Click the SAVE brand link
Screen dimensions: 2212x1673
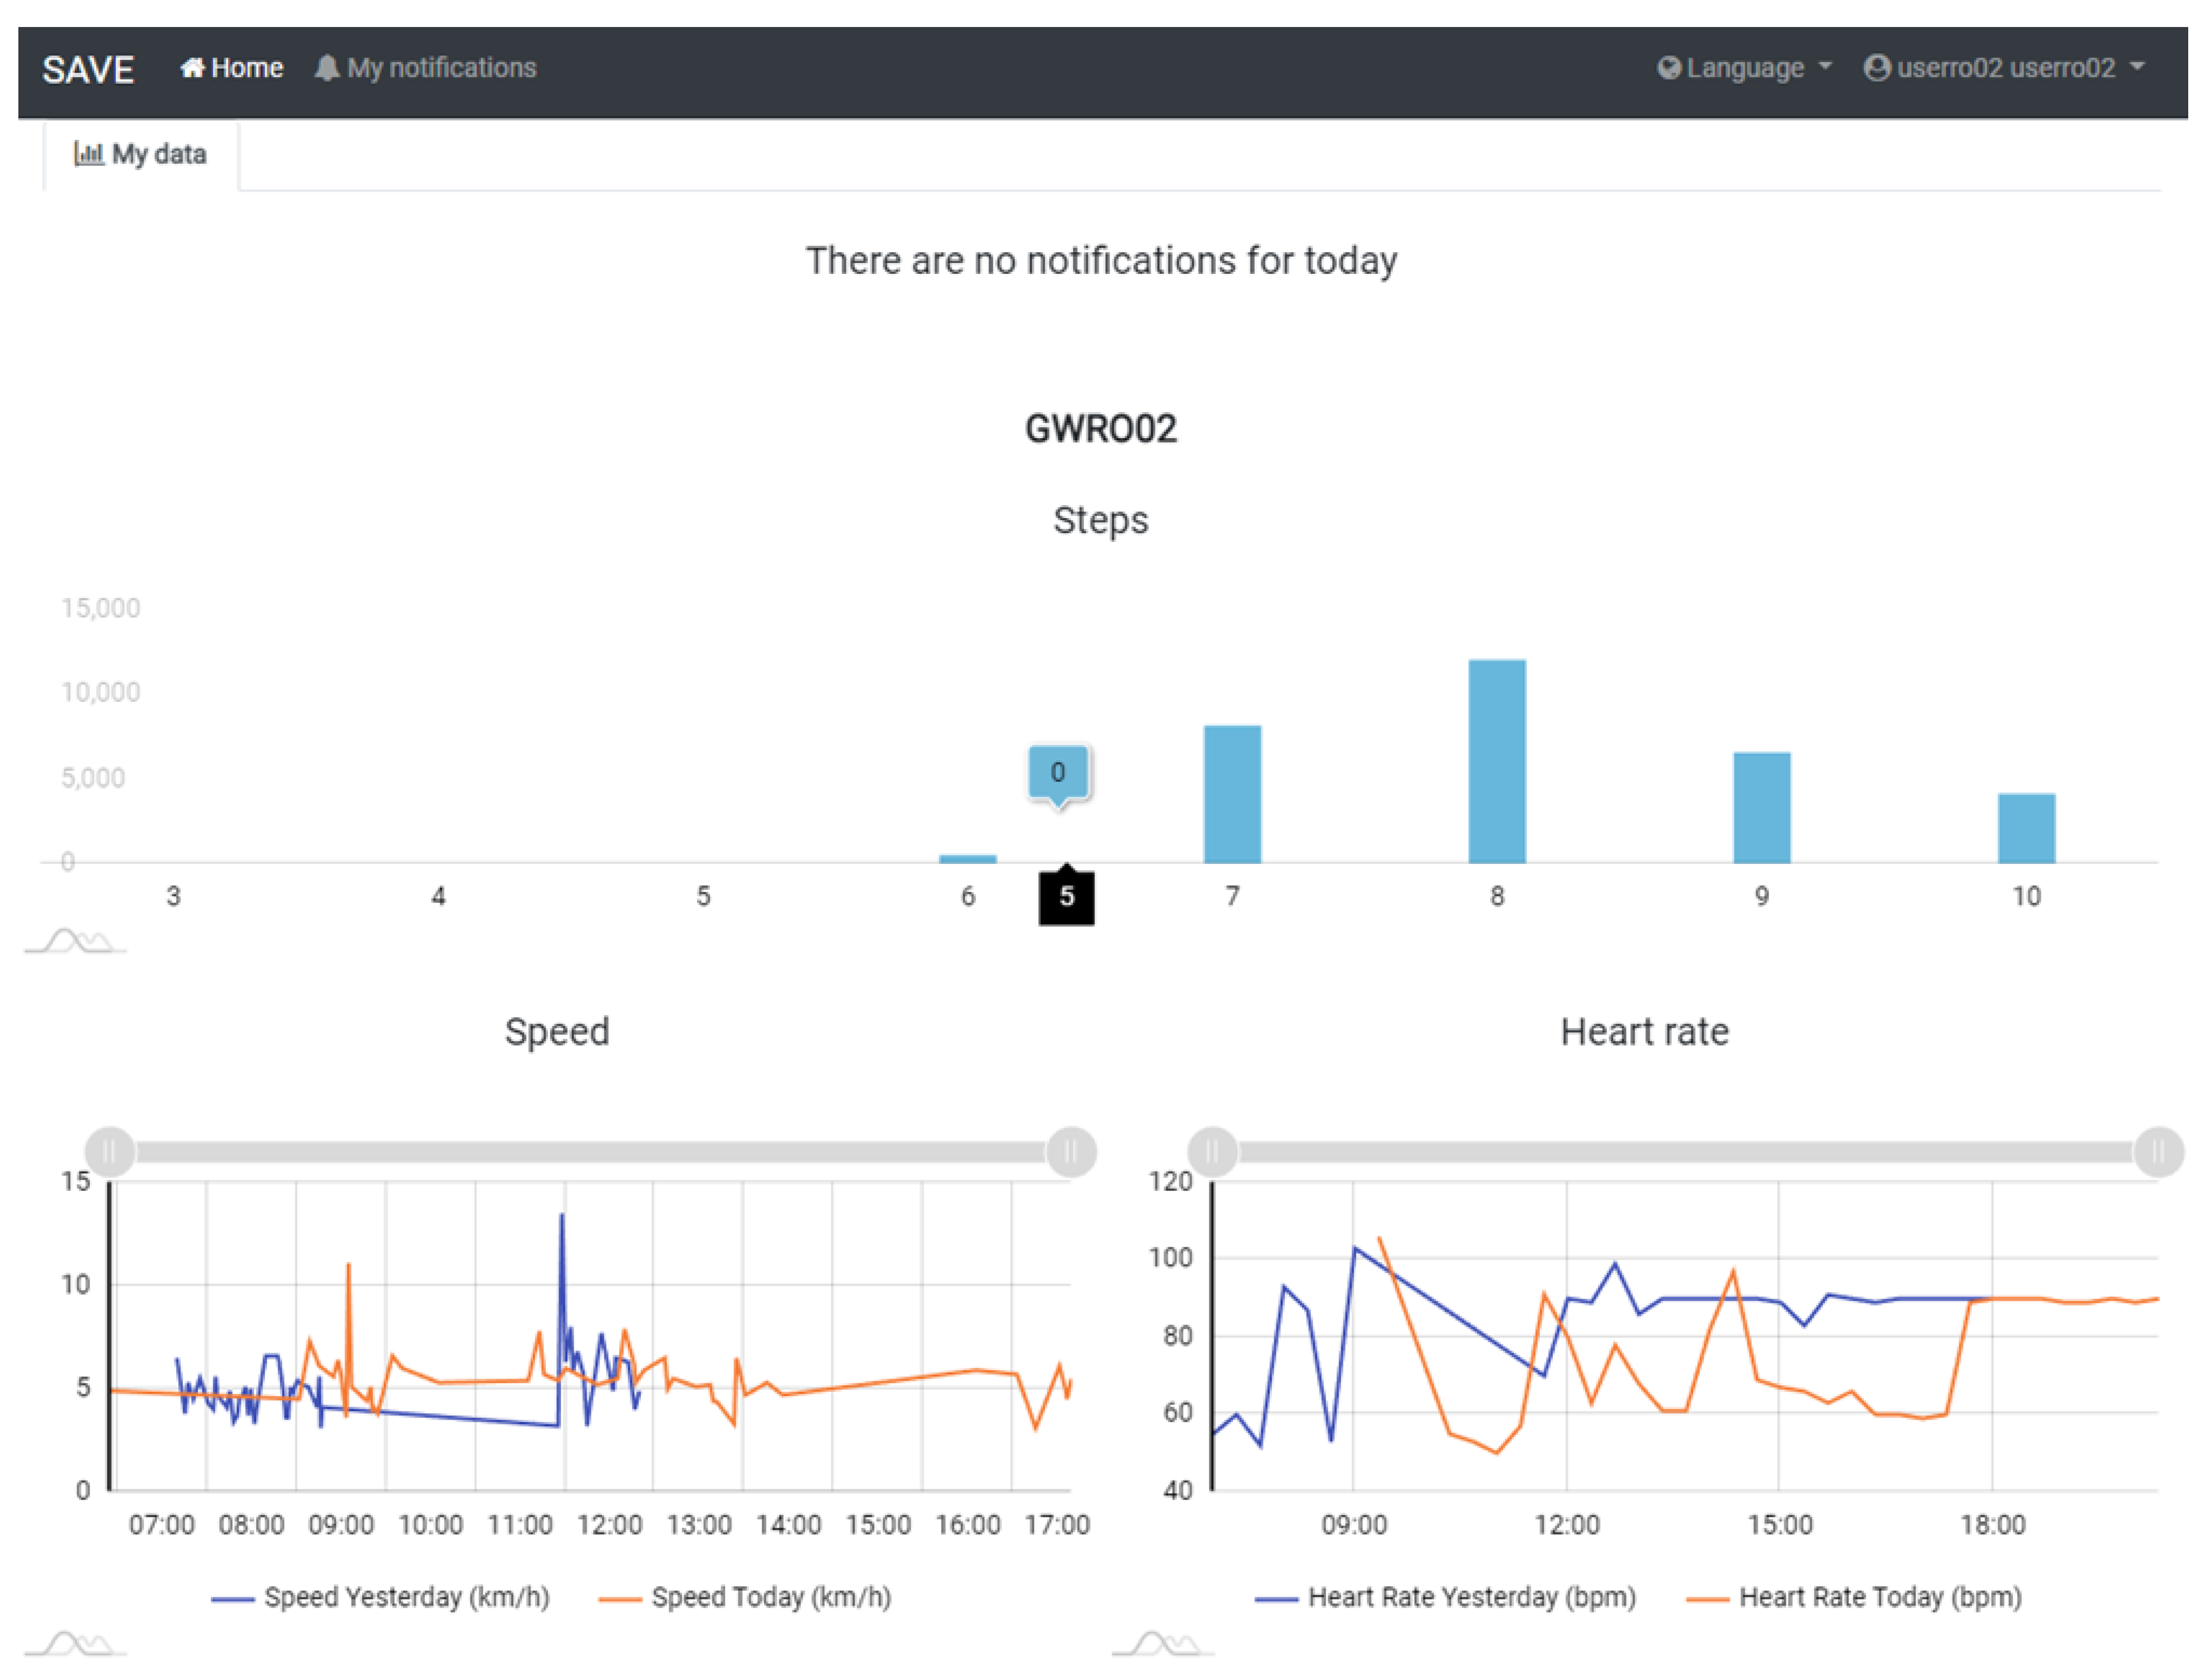(x=88, y=70)
